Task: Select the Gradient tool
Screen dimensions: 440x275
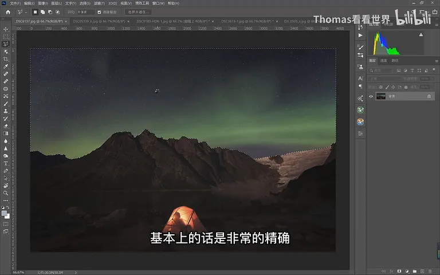Action: click(x=6, y=133)
